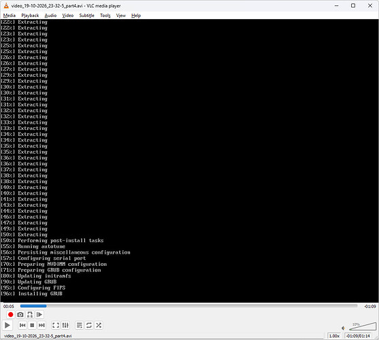Click 'Running autotune' line in video
The image size is (379, 340).
click(33, 246)
